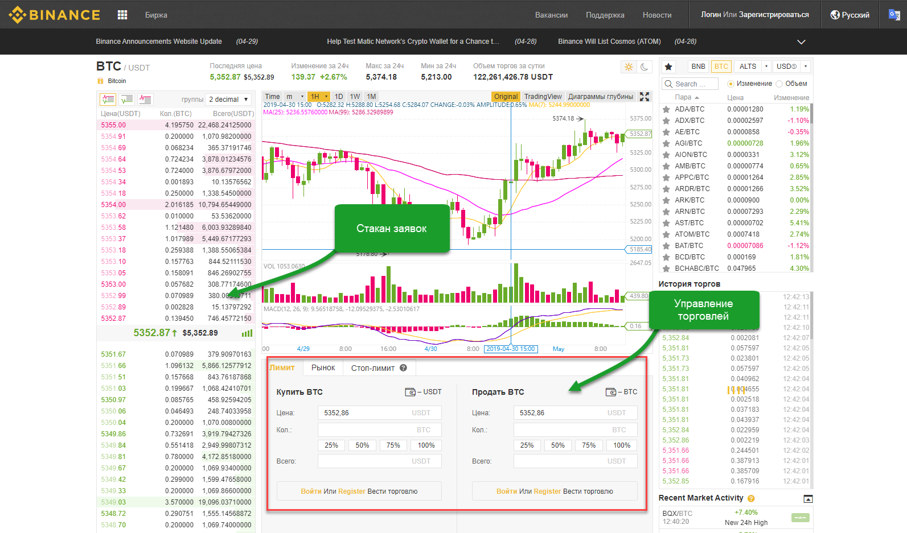Open Binance Will List Cosmos announcement
This screenshot has height=533, width=907.
click(x=609, y=42)
